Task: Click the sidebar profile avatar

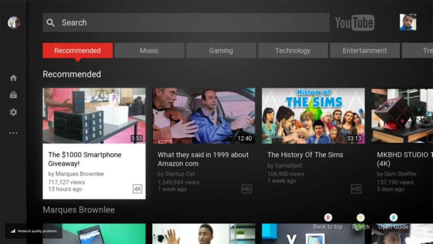Action: pyautogui.click(x=14, y=22)
